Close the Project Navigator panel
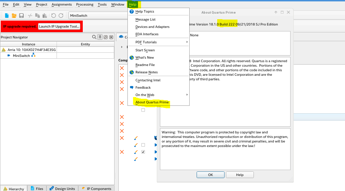 (x=111, y=37)
